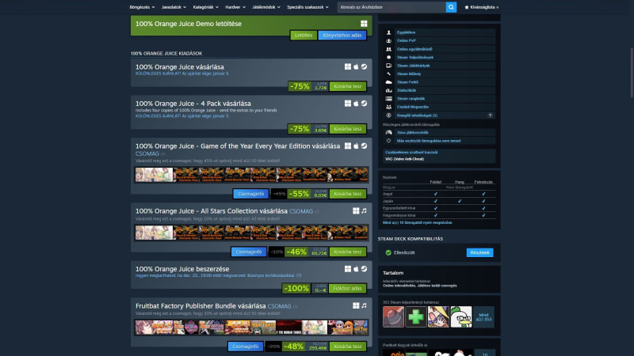Image resolution: width=634 pixels, height=356 pixels.
Task: Click Steam icon on '100% Orange Juice vásárlása' row
Action: pos(364,66)
